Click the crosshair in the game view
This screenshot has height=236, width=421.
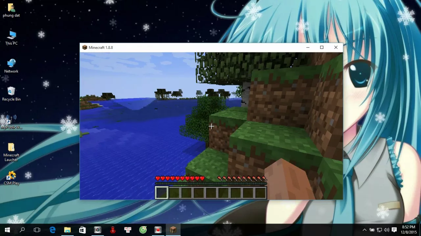[211, 126]
